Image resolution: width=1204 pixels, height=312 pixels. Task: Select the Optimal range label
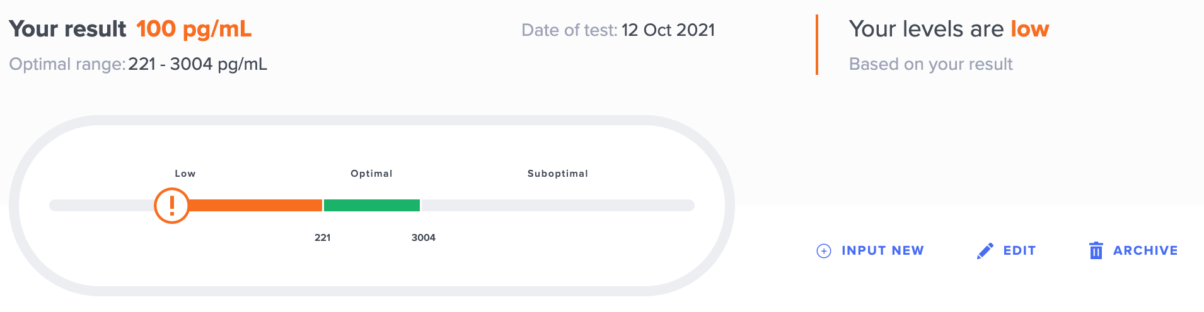click(371, 174)
